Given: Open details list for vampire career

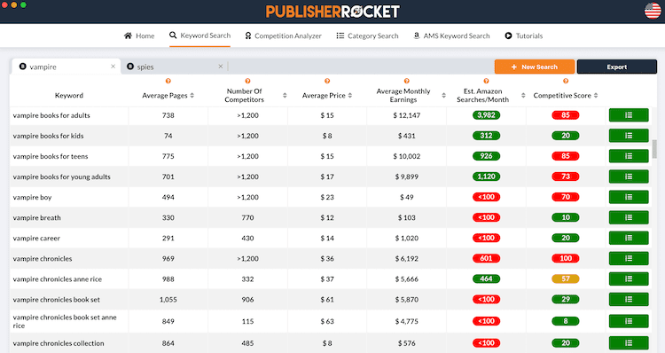Looking at the screenshot, I should 629,238.
